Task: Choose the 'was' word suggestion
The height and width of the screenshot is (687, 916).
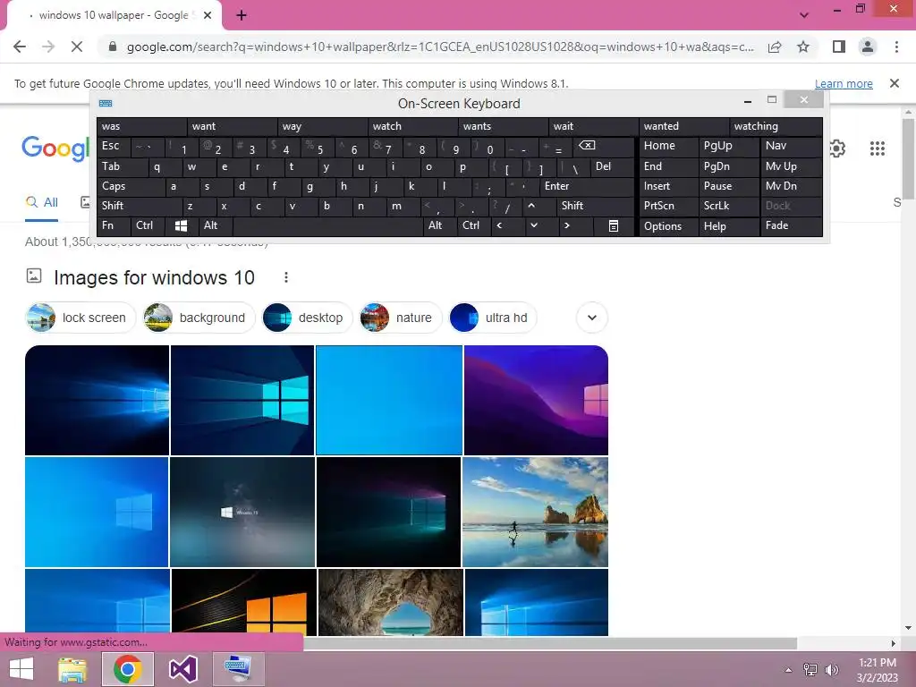Action: tap(142, 126)
